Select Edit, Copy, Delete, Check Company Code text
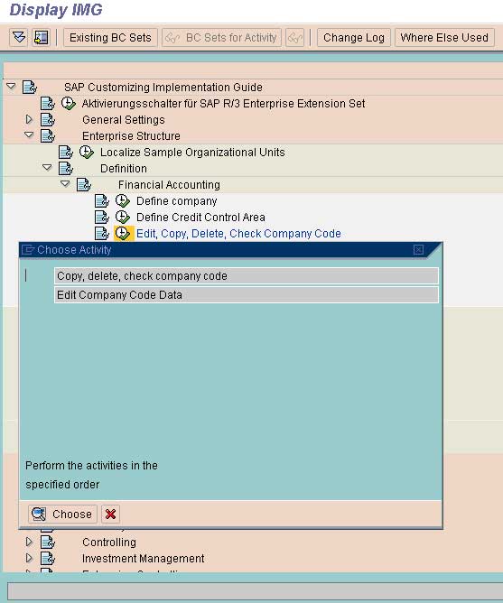 pos(238,234)
